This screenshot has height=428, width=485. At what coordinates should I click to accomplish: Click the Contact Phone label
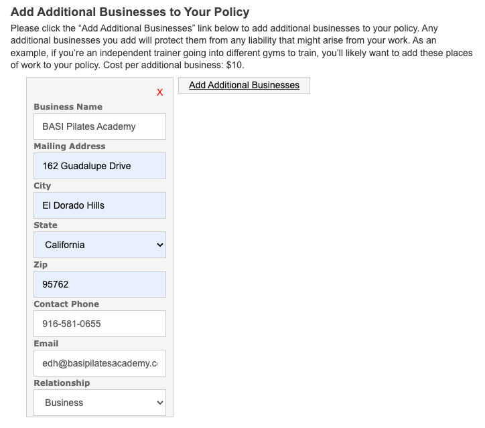pyautogui.click(x=66, y=304)
